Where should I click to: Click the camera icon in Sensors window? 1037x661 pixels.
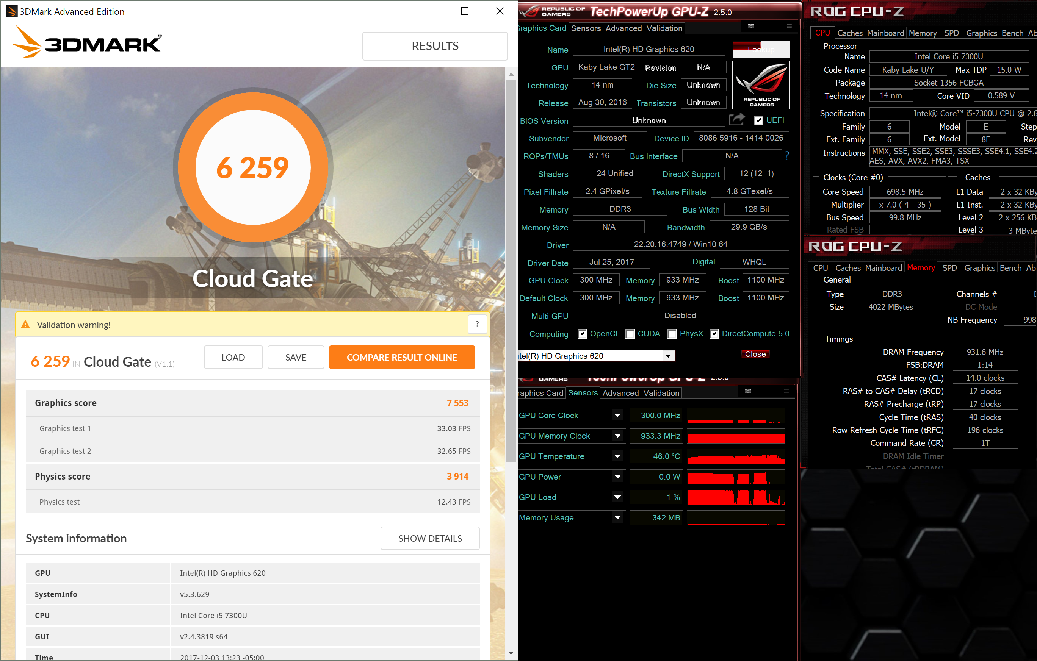[747, 391]
